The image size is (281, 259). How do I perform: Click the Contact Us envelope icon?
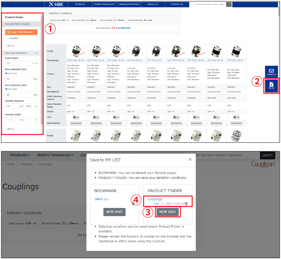[271, 71]
